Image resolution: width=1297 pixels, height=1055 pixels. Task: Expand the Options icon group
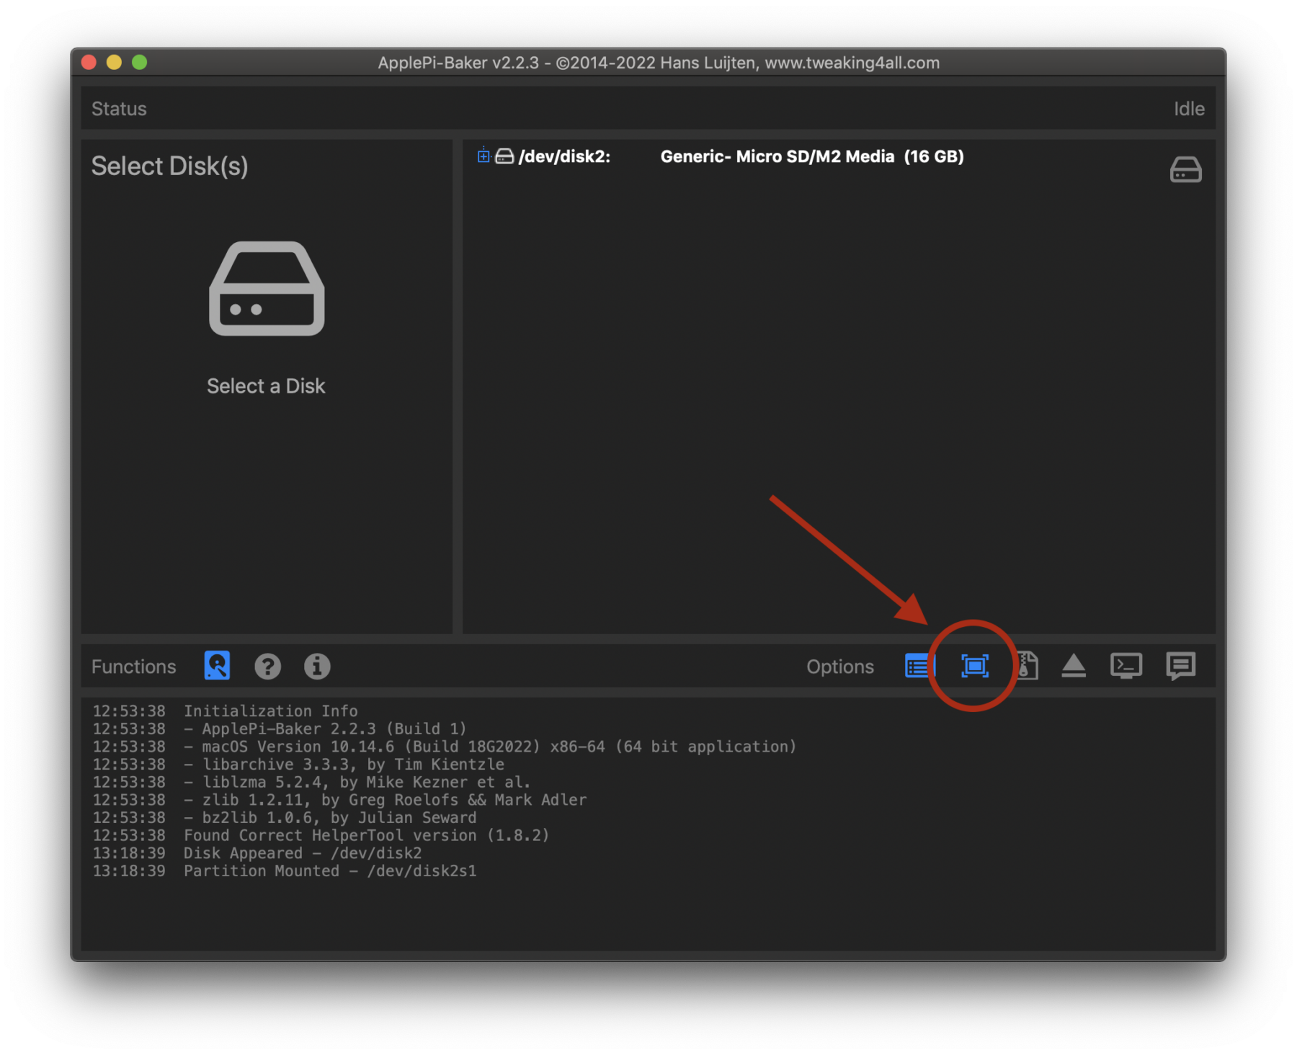tap(840, 666)
